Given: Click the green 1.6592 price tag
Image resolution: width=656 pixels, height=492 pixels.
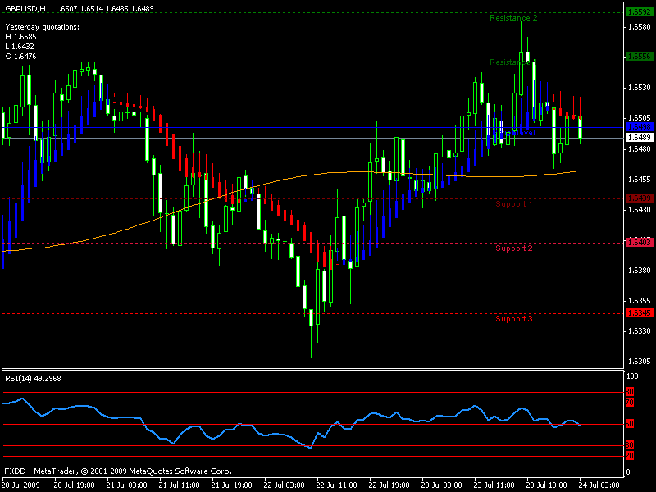Looking at the screenshot, I should tap(639, 12).
